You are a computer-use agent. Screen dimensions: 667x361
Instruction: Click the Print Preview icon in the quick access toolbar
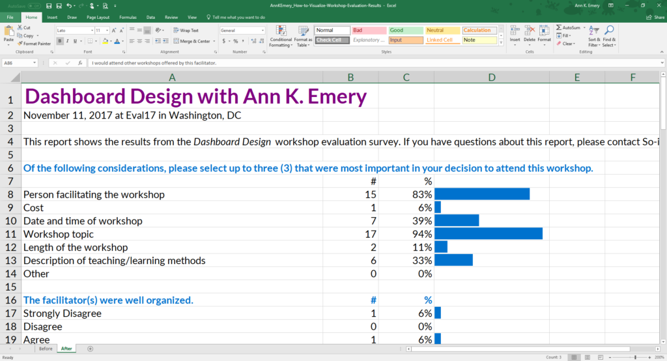click(x=105, y=5)
